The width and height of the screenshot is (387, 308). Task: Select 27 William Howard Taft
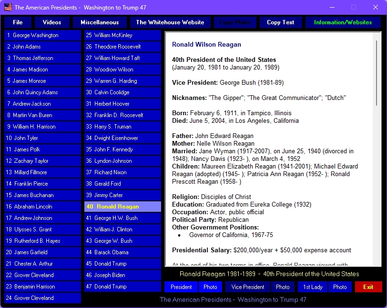point(122,58)
